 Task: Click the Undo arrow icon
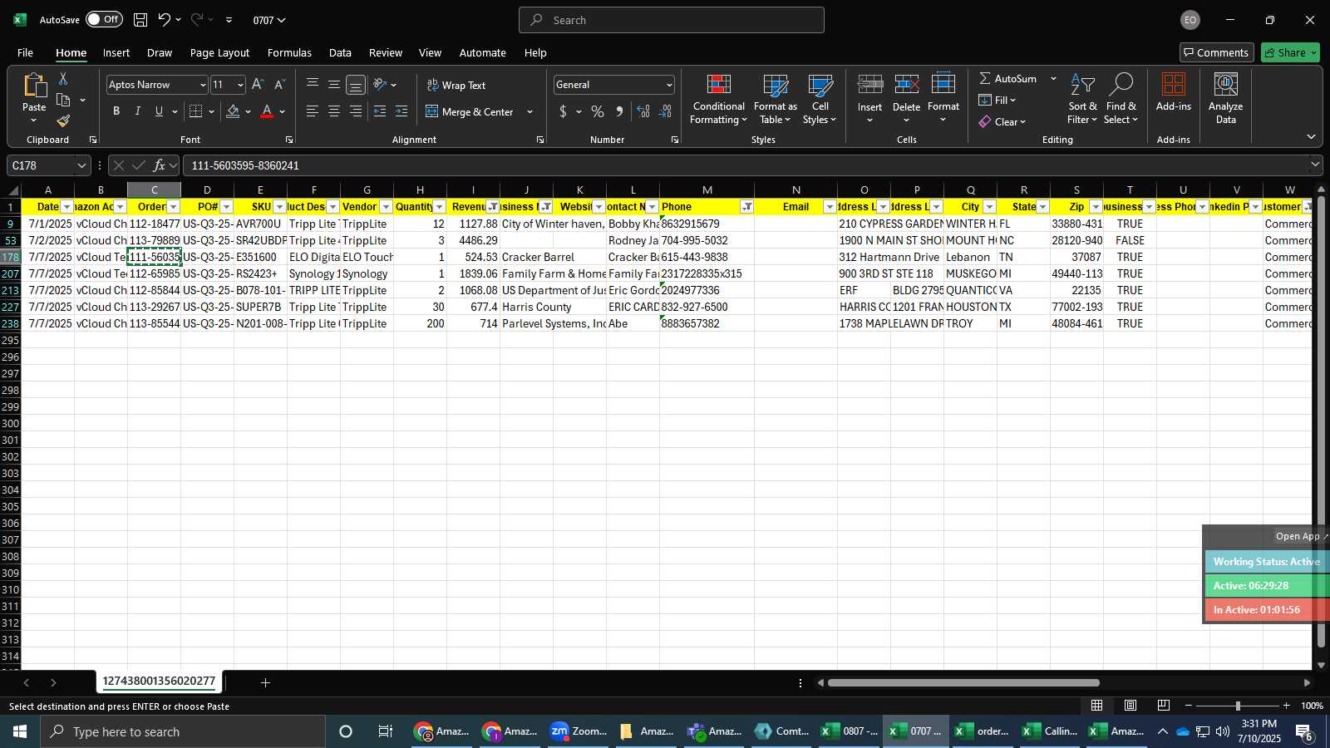(165, 20)
